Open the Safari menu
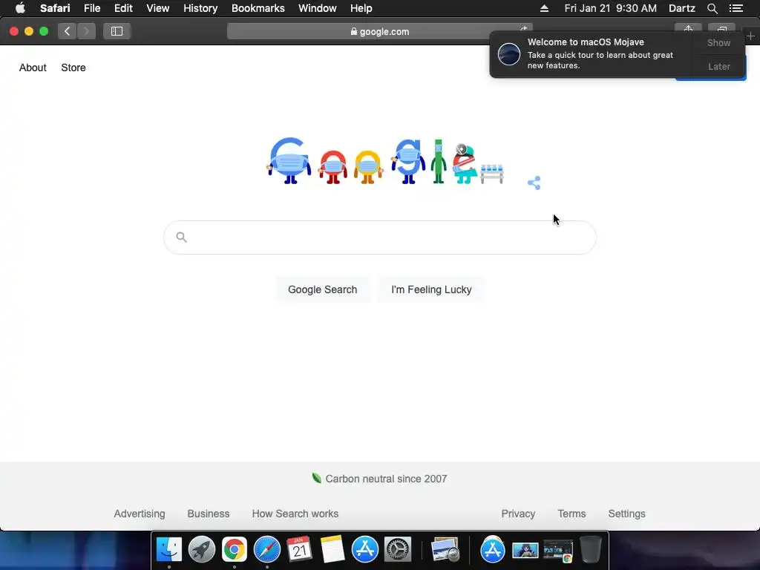The width and height of the screenshot is (760, 570). click(x=55, y=8)
